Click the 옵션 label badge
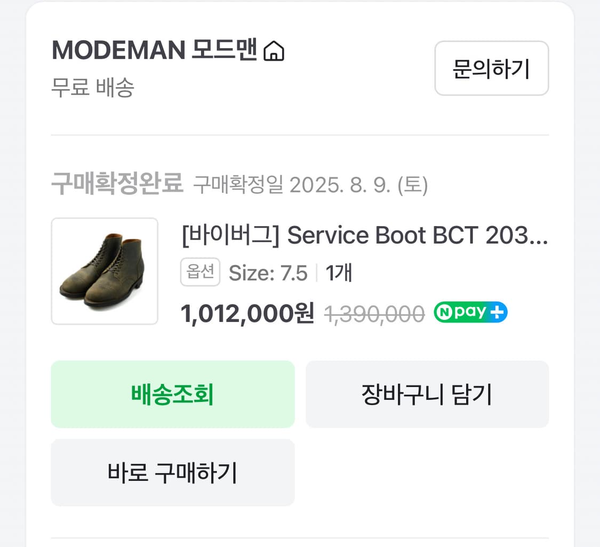 (x=200, y=272)
